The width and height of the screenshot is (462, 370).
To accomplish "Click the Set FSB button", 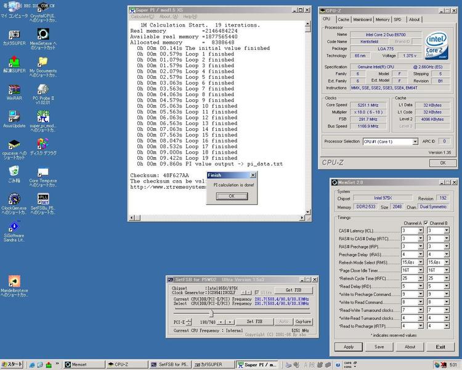I will (254, 322).
